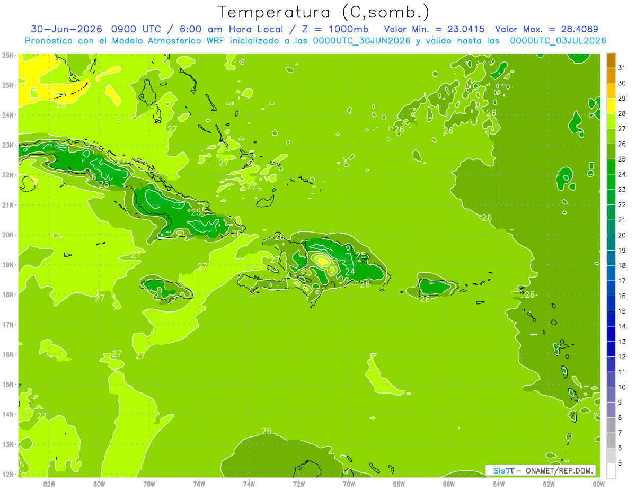The height and width of the screenshot is (491, 636).
Task: Click the yellow warm-spot contour inside Hispaniola
Action: click(323, 260)
